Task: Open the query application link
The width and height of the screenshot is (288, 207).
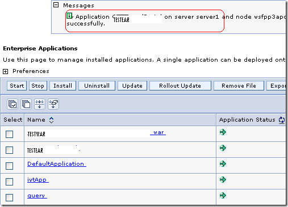Action: [37, 196]
